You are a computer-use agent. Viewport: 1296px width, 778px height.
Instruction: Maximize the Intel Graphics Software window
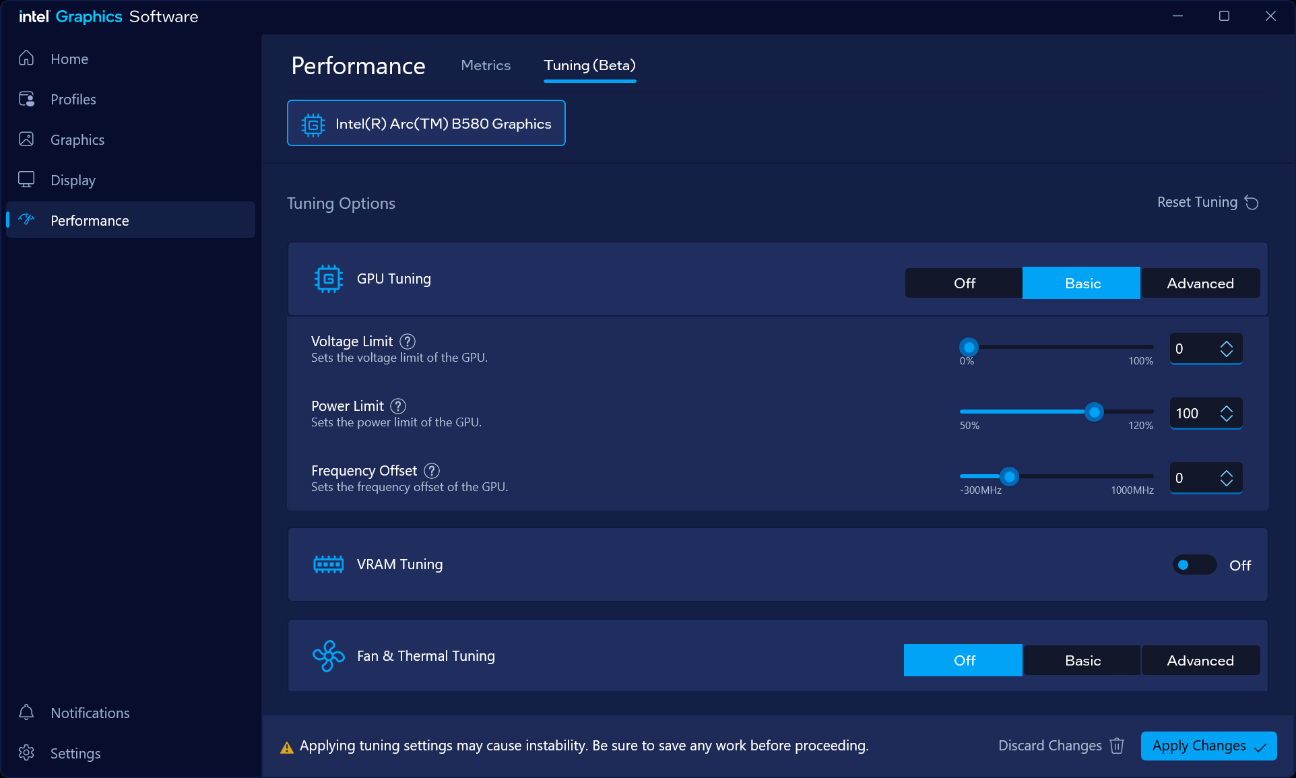(x=1224, y=16)
